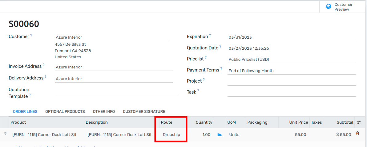Viewport: 367px width, 147px height.
Task: Delete the Corner Desk order line
Action: 357,133
